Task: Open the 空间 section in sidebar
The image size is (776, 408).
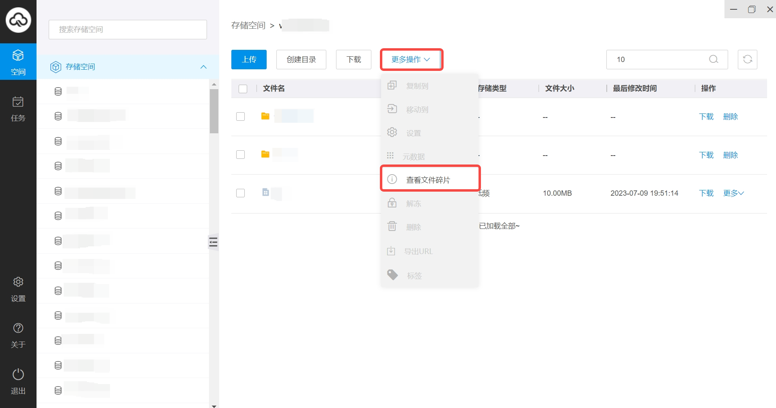Action: 18,62
